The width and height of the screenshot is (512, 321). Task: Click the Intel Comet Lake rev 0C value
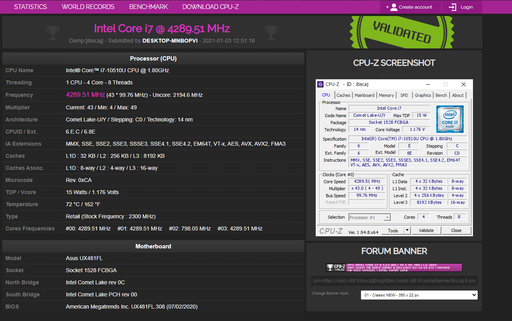pos(95,282)
